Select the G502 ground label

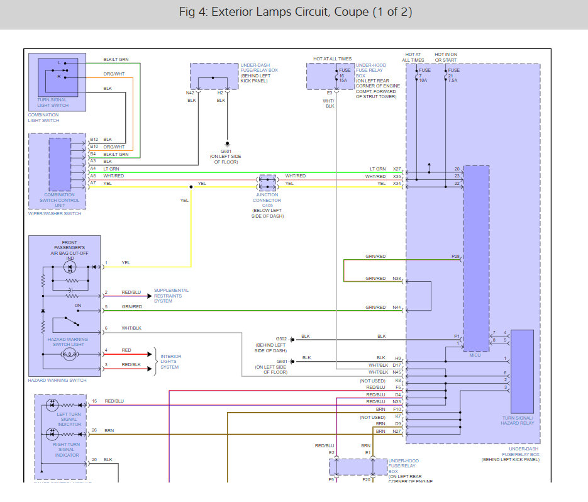(x=281, y=339)
